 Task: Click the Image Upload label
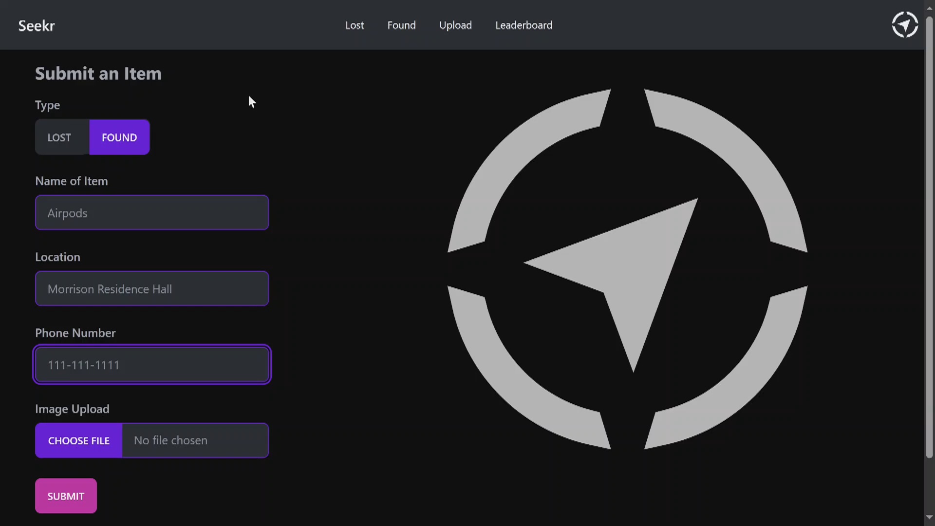click(72, 409)
